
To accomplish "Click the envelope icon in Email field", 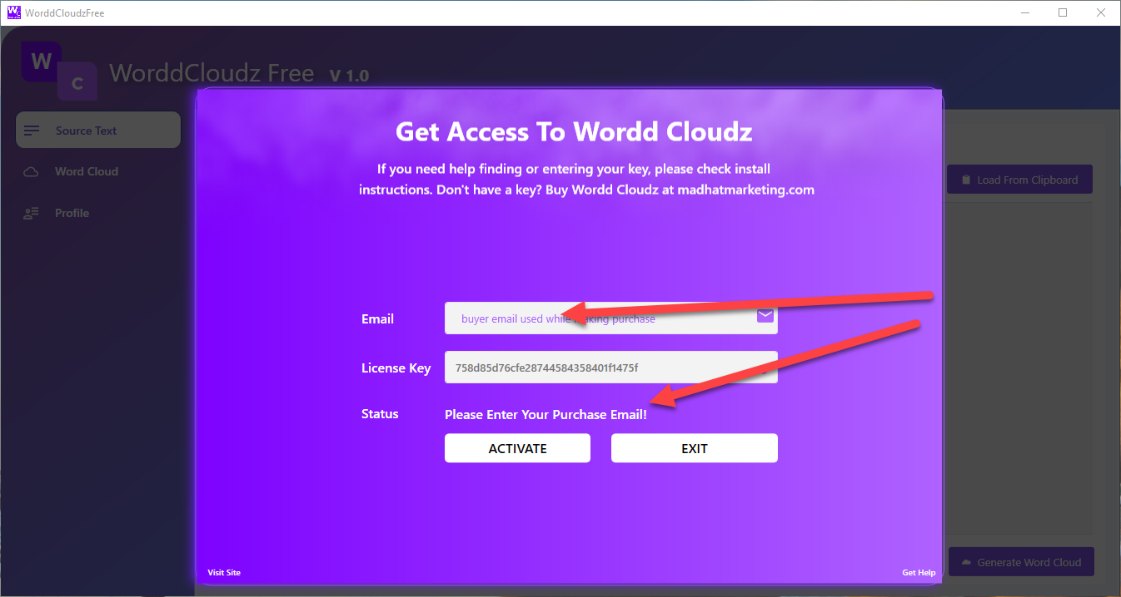I will click(x=765, y=317).
